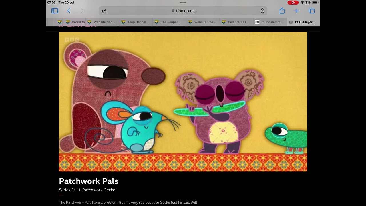Go forward to the next page
The image size is (366, 206).
(x=82, y=11)
